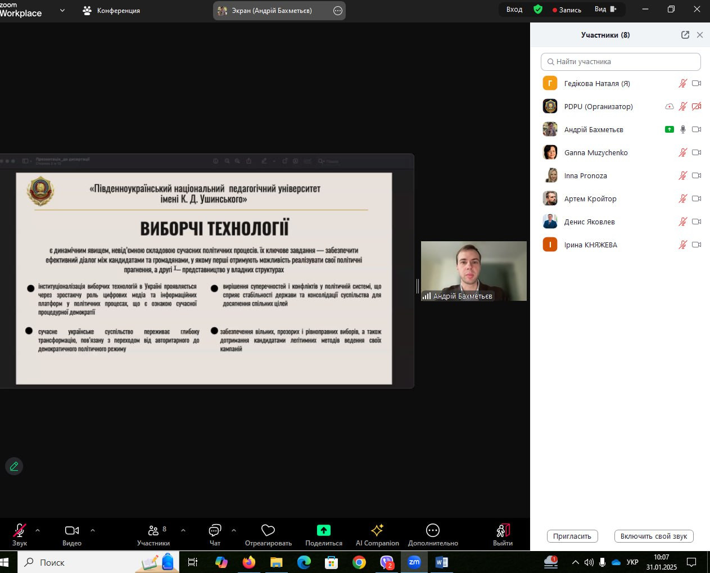Open screen share options ellipsis icon
Viewport: 710px width, 573px height.
338,10
